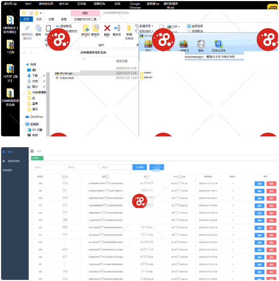Select 文档 in navigation tree
Image resolution: width=279 pixels, height=281 pixels.
[33, 81]
